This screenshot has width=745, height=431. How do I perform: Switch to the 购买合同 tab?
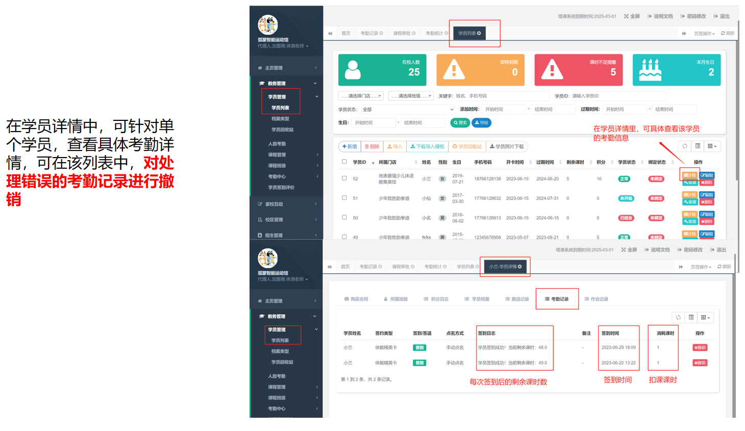tap(356, 299)
